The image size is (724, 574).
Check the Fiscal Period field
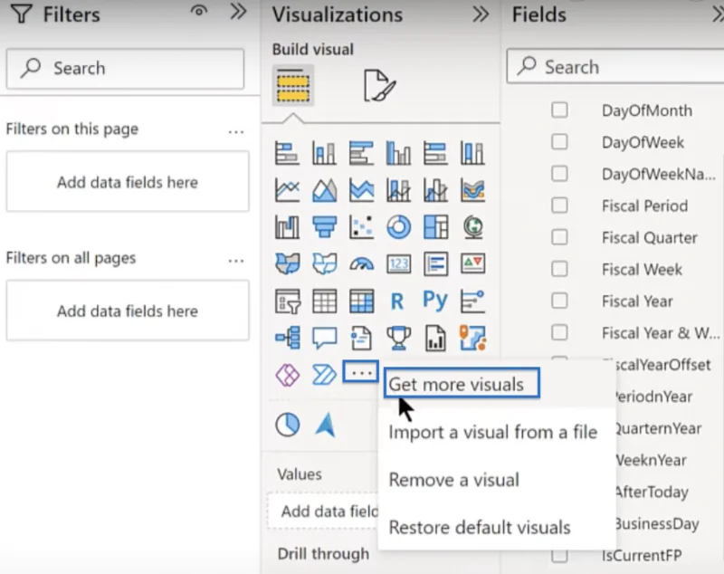tap(559, 206)
